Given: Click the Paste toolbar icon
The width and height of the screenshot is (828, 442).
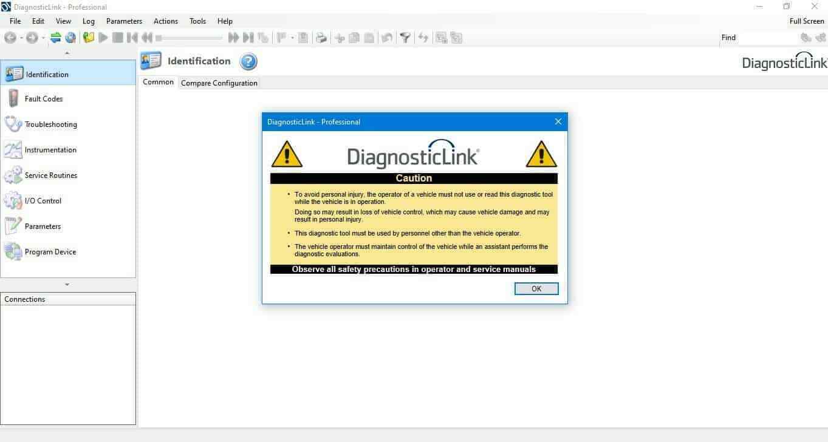Looking at the screenshot, I should click(x=369, y=38).
